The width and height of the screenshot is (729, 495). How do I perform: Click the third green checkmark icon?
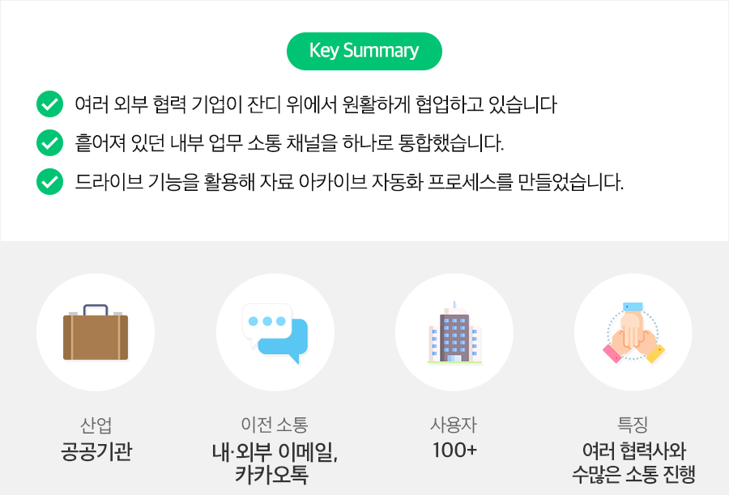tap(50, 182)
